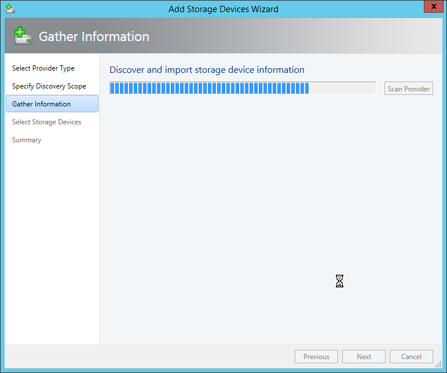The height and width of the screenshot is (373, 447).
Task: Cancel the storage device wizard
Action: pos(411,357)
